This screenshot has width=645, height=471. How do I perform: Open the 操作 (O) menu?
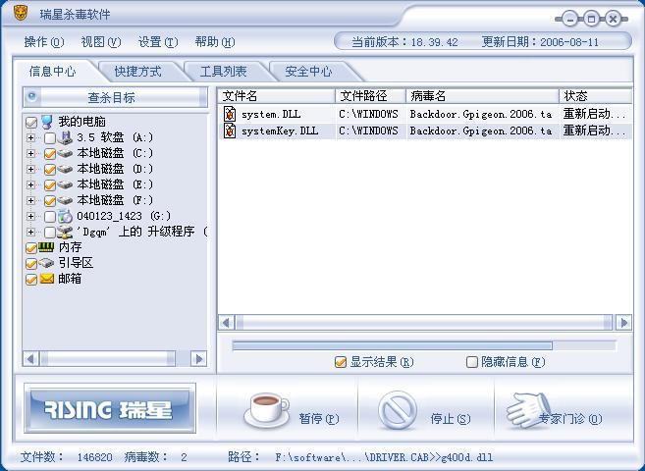[44, 42]
